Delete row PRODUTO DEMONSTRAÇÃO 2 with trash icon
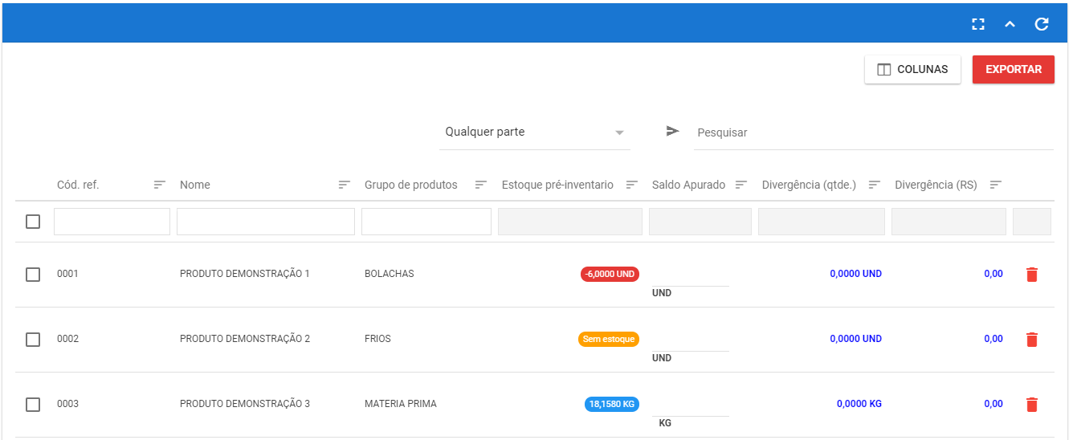This screenshot has height=440, width=1073. pyautogui.click(x=1032, y=340)
